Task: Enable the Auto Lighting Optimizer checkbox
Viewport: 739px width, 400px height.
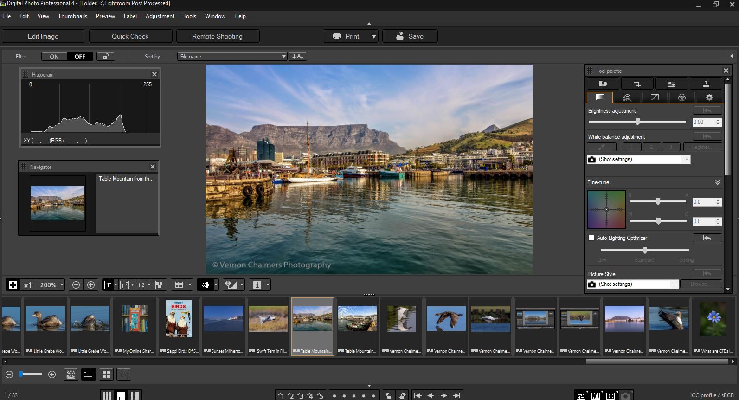Action: [x=591, y=238]
